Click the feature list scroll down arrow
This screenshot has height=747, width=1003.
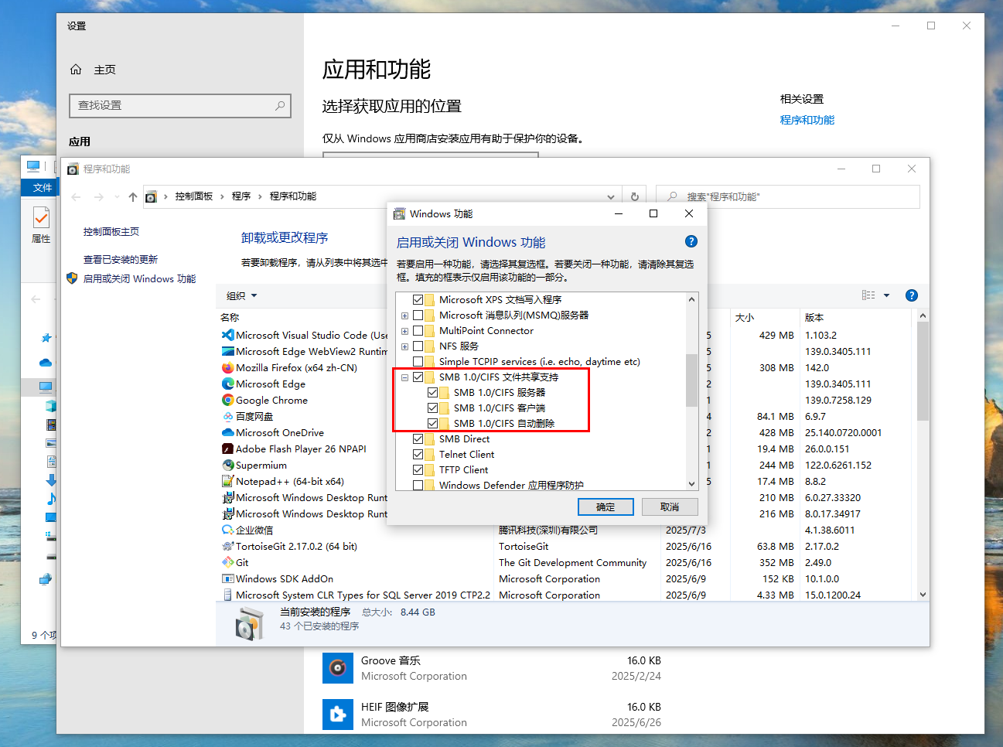tap(691, 484)
